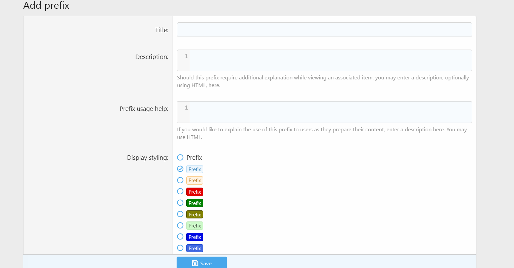
Task: Focus the Title input field
Action: click(x=324, y=30)
